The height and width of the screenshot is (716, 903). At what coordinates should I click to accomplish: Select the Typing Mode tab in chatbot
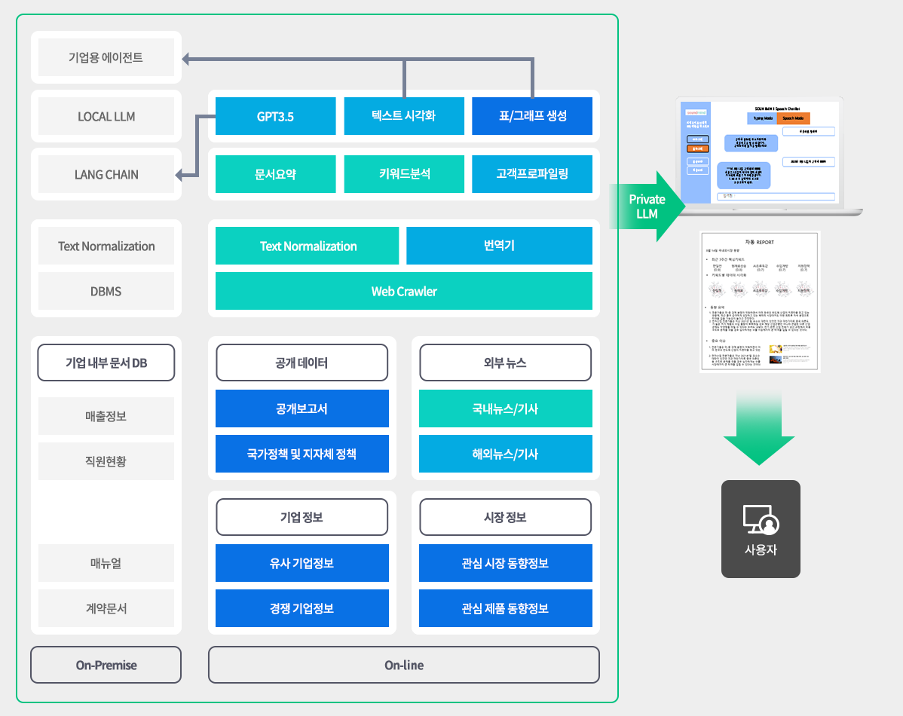pos(761,118)
